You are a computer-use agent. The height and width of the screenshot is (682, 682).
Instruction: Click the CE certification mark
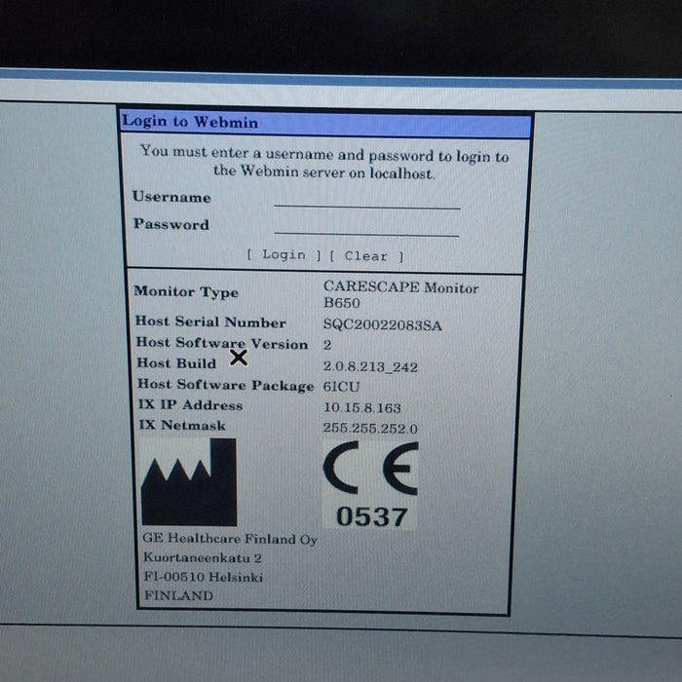click(370, 469)
